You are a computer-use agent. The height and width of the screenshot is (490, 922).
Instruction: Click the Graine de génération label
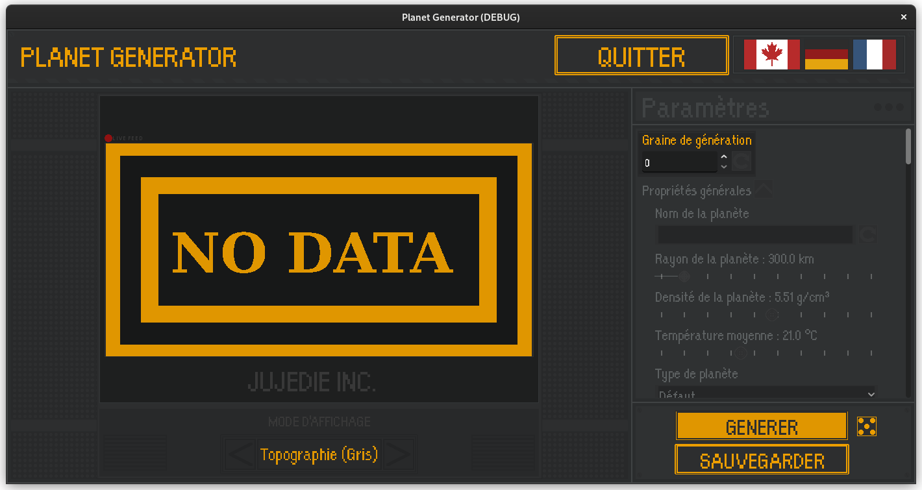coord(697,140)
